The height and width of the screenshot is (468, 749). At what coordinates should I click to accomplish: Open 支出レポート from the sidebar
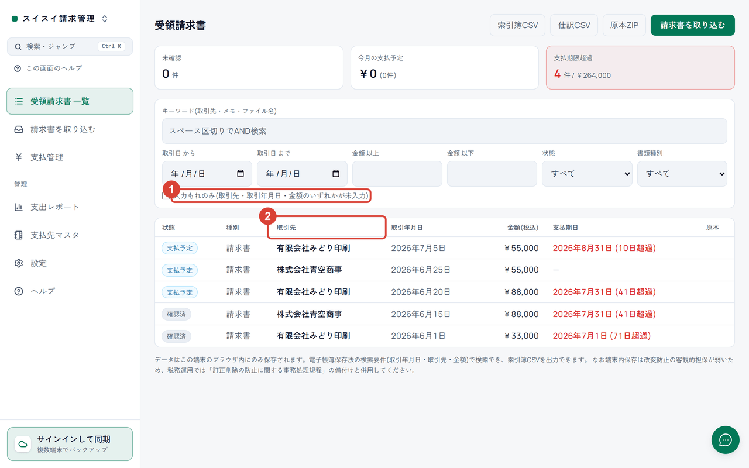coord(70,207)
